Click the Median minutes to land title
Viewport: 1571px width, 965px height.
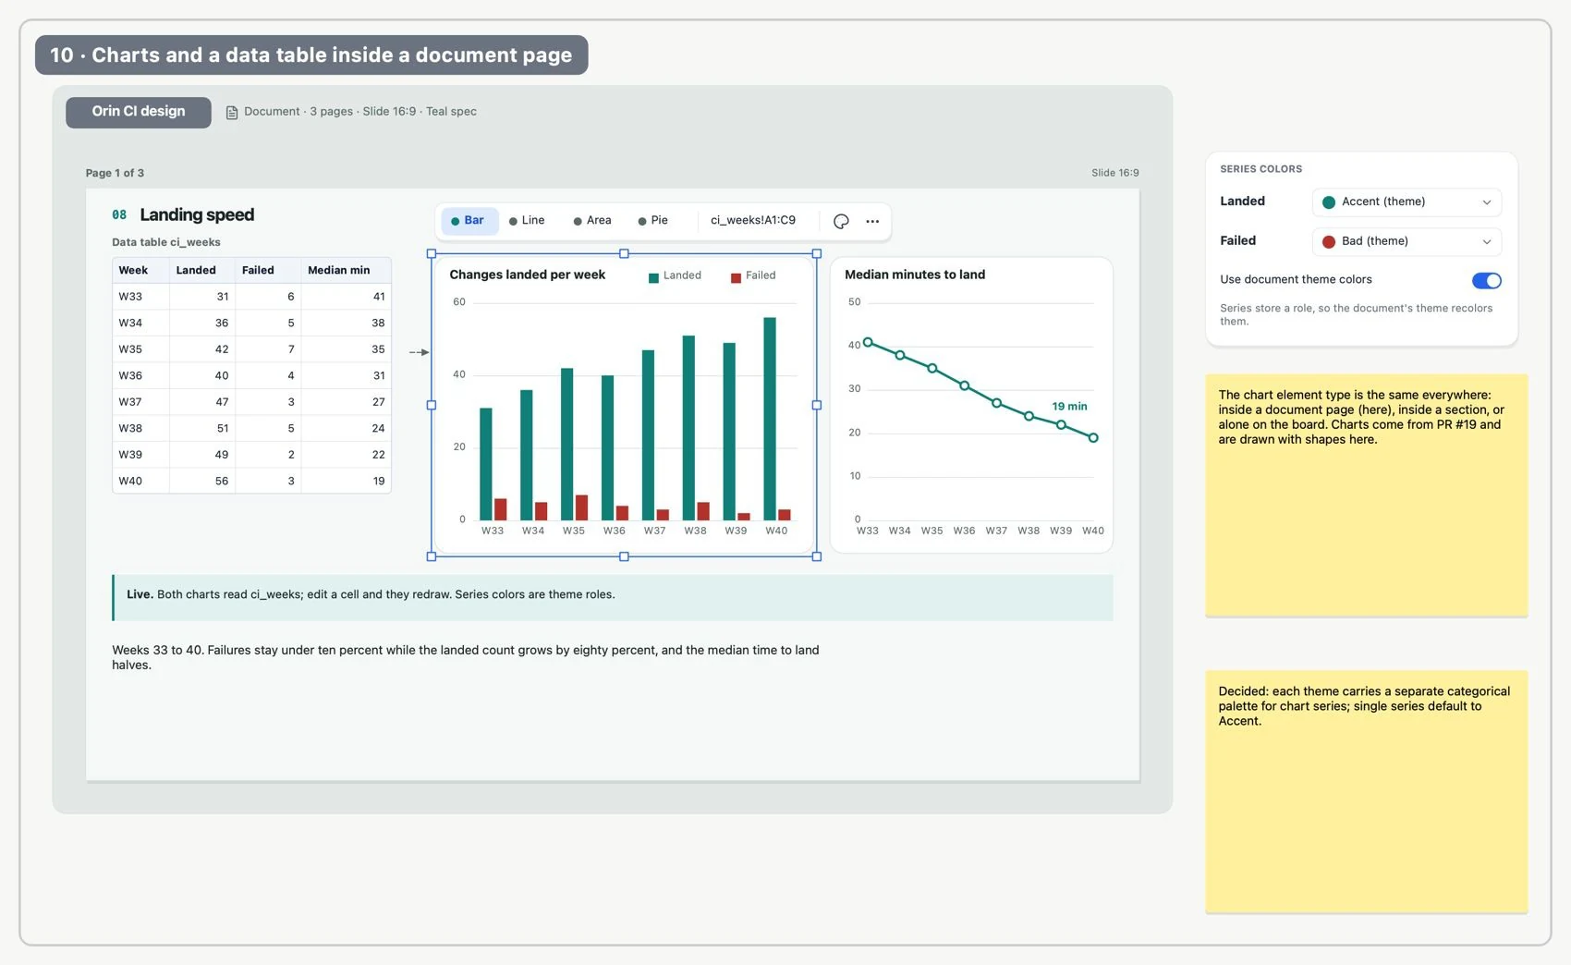(915, 275)
